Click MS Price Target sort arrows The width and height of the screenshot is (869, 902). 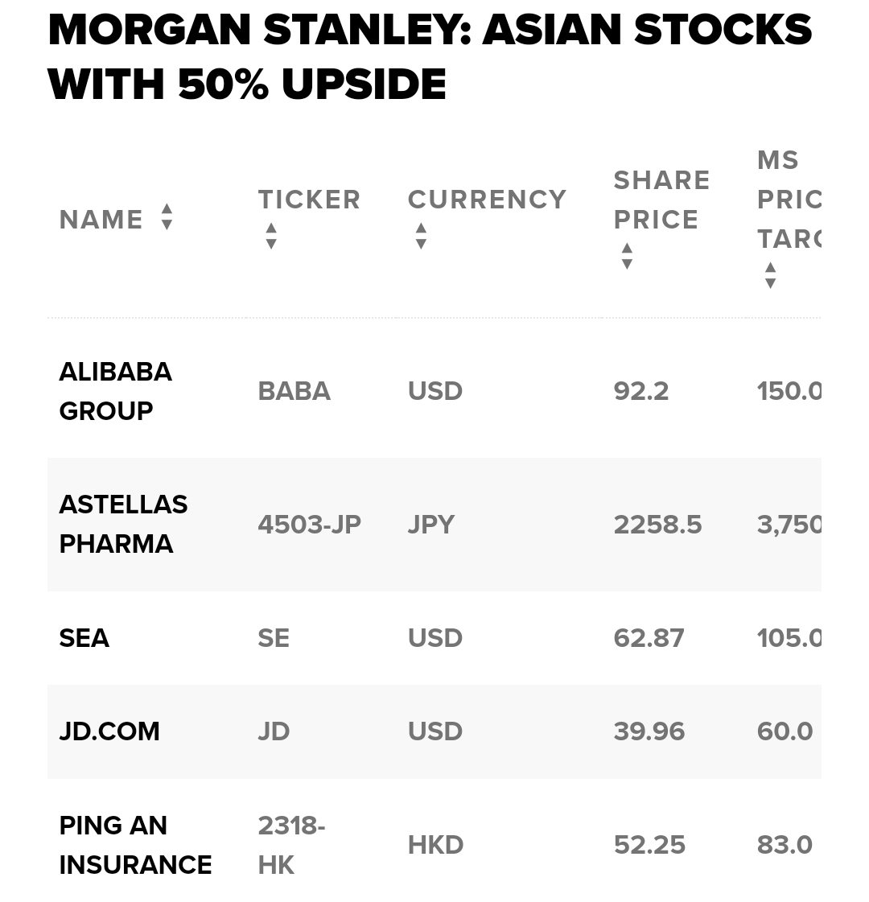(x=770, y=275)
